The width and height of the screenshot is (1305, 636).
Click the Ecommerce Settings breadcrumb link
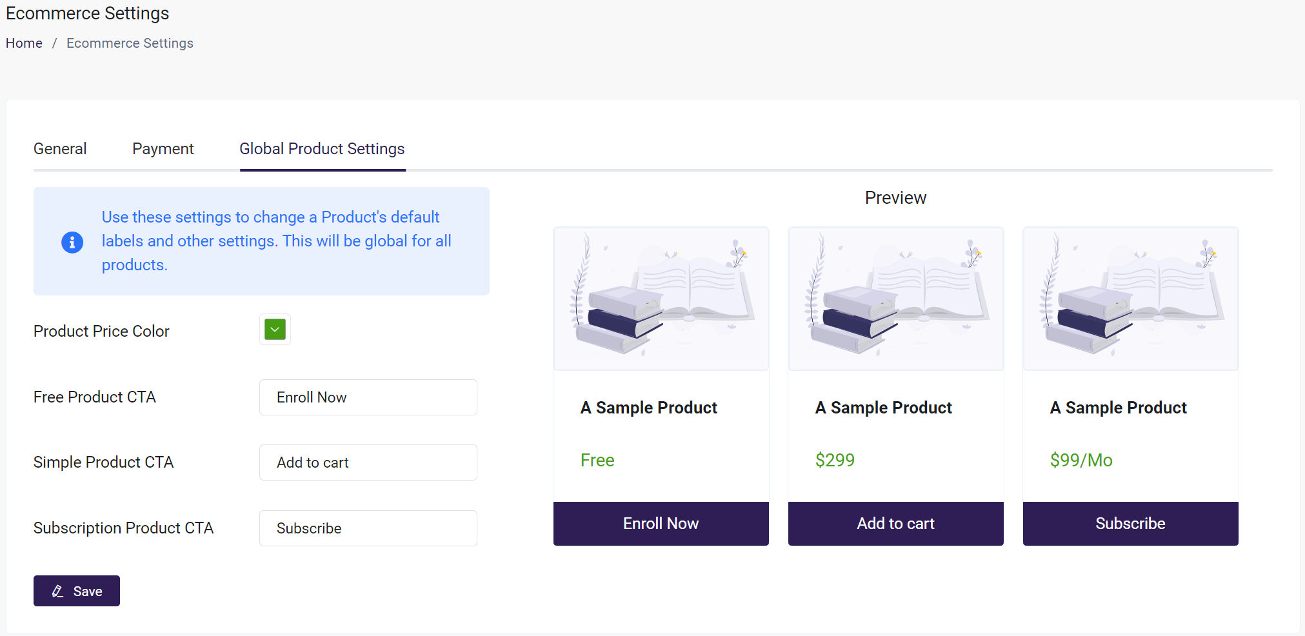coord(130,43)
